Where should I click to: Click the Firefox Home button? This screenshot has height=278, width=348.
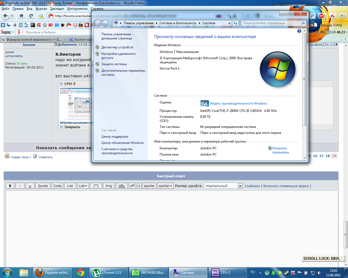21,16
